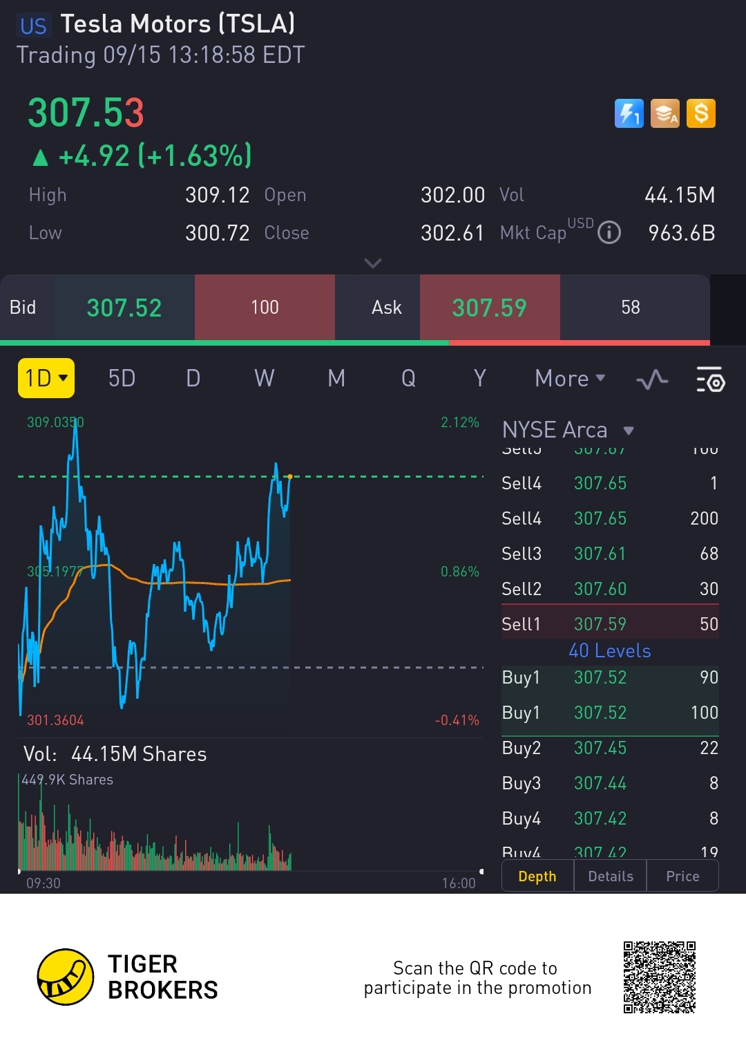The width and height of the screenshot is (746, 1061).
Task: Open the More timeframes dropdown
Action: [x=570, y=378]
